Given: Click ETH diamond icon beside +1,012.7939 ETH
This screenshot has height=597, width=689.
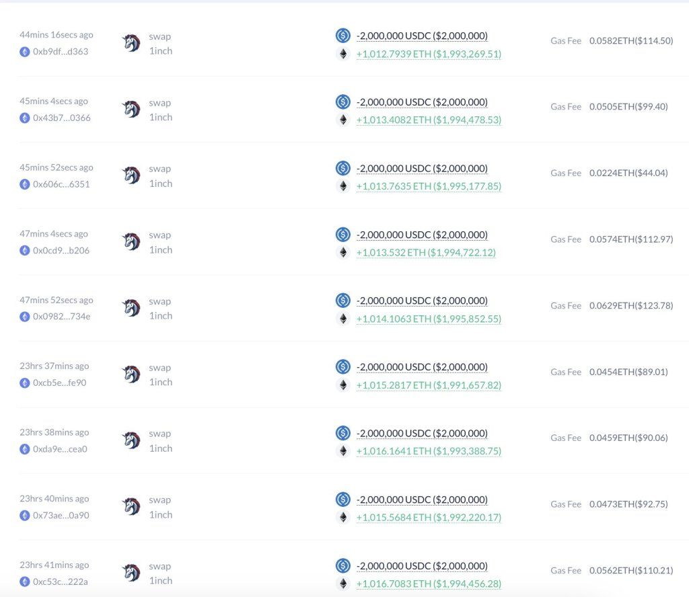Looking at the screenshot, I should click(x=343, y=54).
